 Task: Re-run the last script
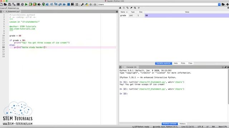click(43, 5)
